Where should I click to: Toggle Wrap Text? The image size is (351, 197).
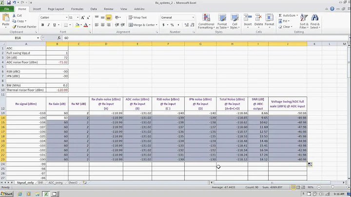tap(137, 18)
